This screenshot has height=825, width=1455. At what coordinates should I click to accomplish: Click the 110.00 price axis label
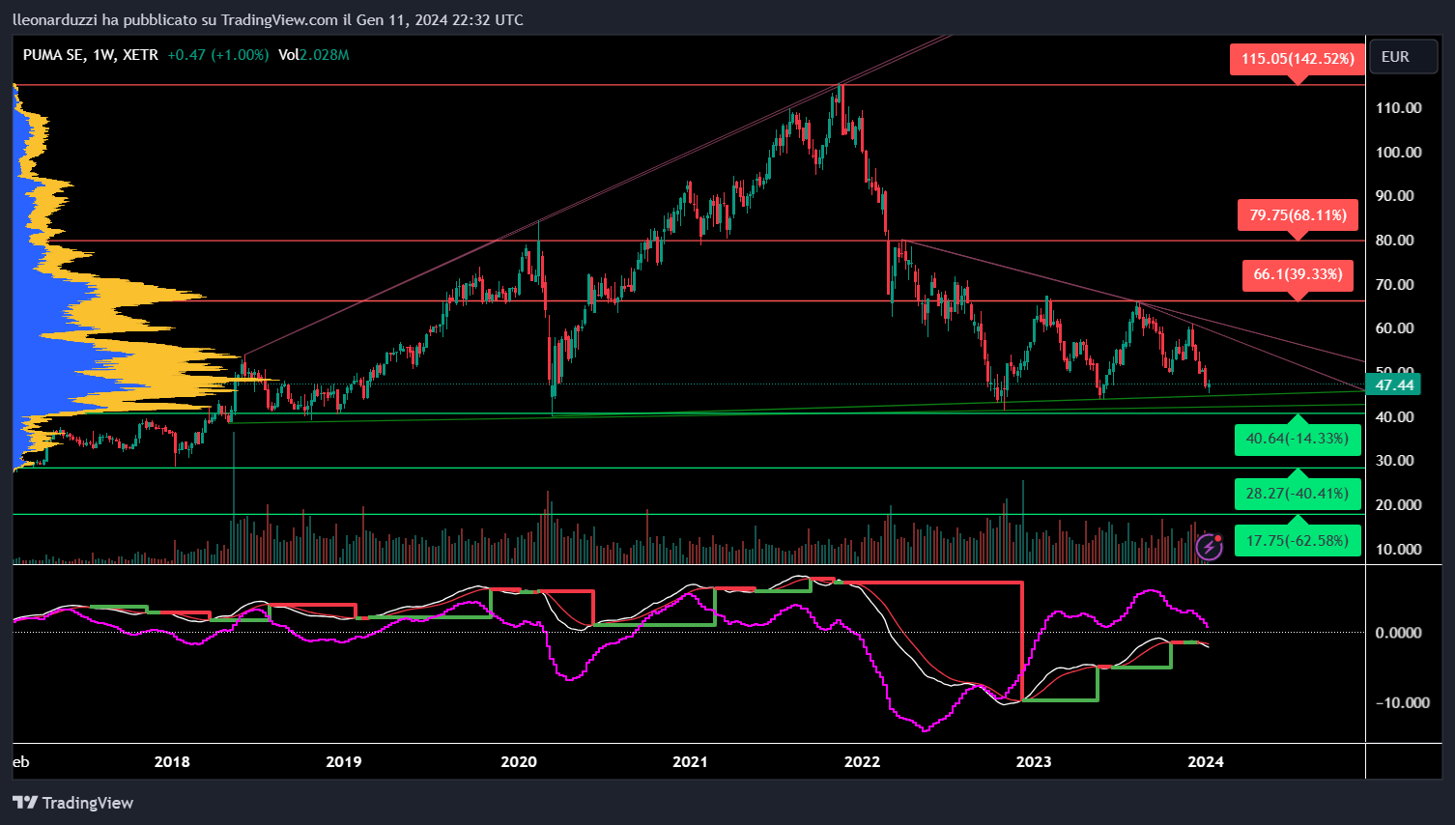(1399, 108)
